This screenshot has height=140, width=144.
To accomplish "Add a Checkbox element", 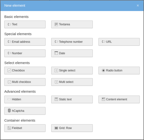I will (25, 71).
